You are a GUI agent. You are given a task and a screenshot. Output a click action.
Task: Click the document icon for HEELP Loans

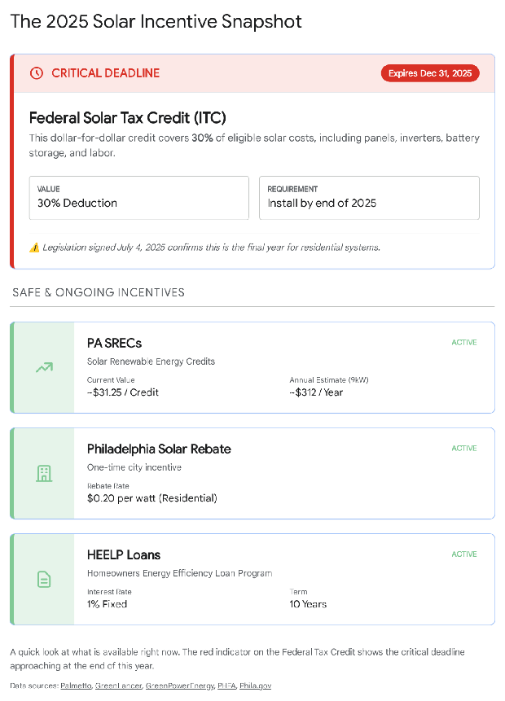point(44,580)
